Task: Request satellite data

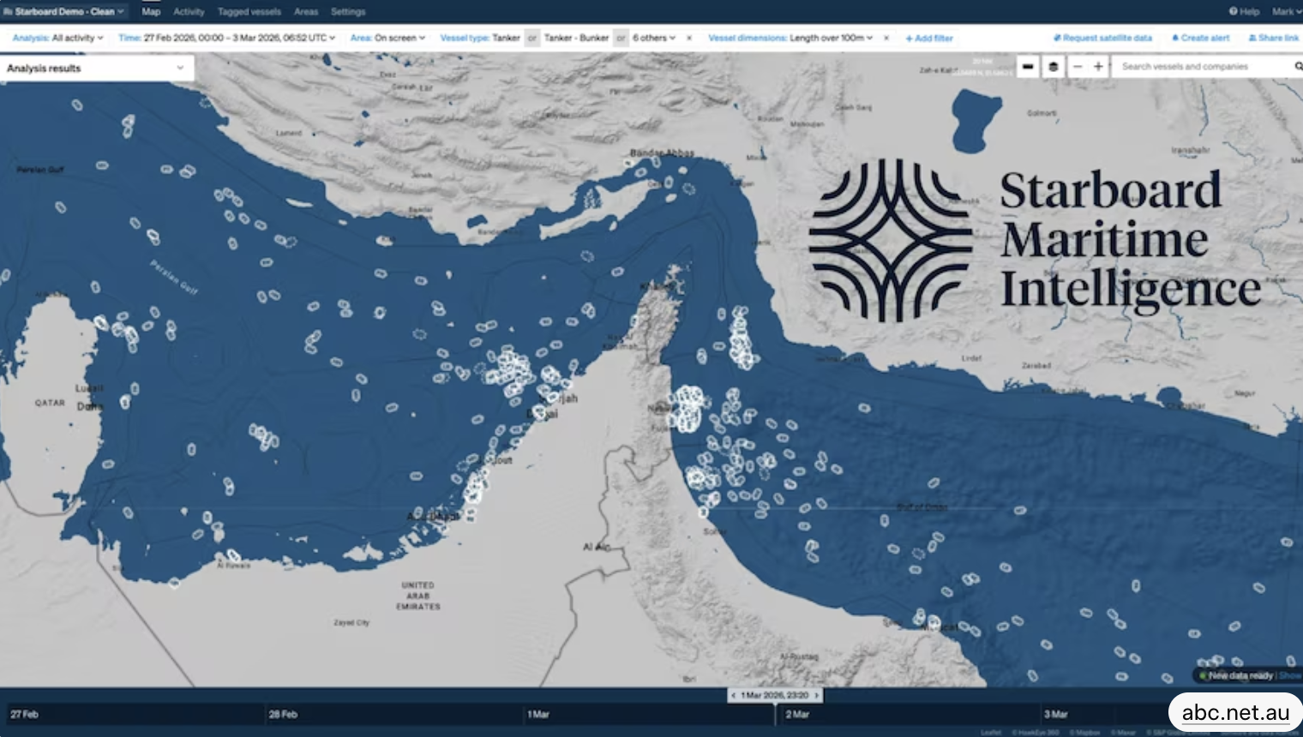Action: pyautogui.click(x=1102, y=38)
